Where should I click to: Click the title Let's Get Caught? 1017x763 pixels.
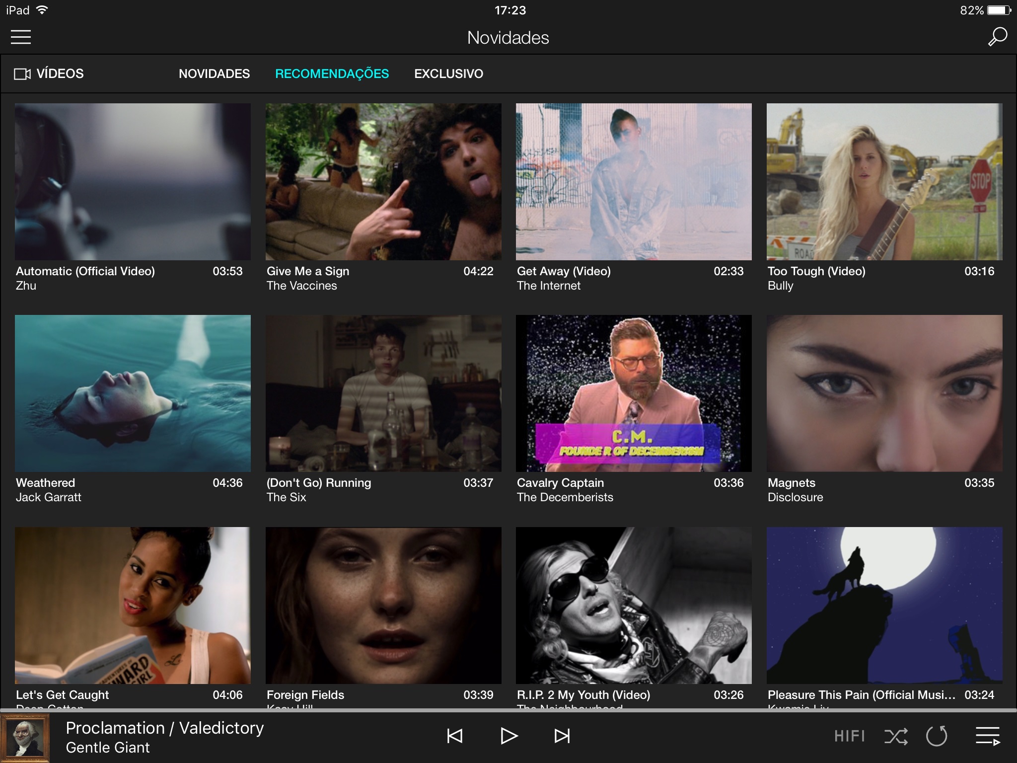(x=63, y=695)
